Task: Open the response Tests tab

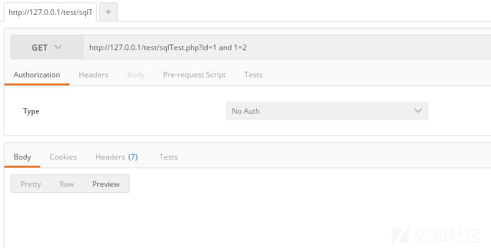Action: coord(169,157)
